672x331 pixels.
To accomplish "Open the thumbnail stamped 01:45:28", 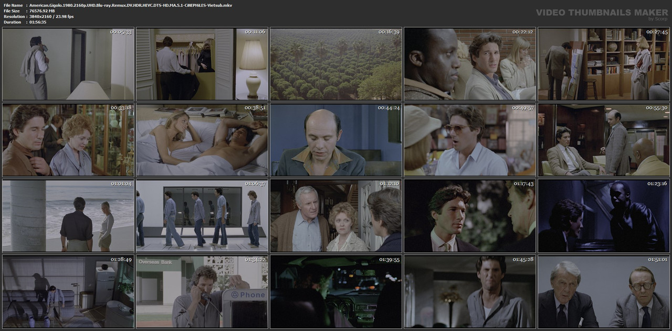I will click(x=470, y=292).
